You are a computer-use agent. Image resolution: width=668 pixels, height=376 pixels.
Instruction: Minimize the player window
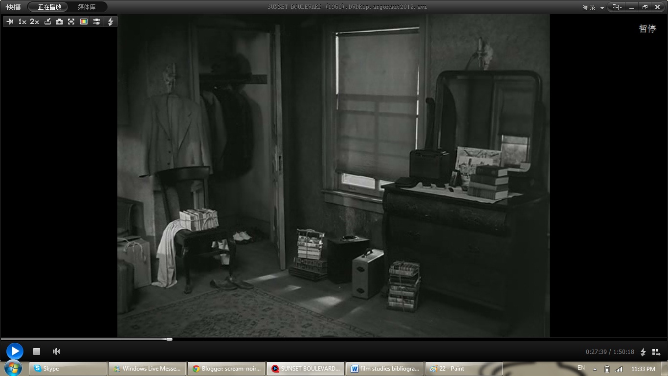point(632,7)
